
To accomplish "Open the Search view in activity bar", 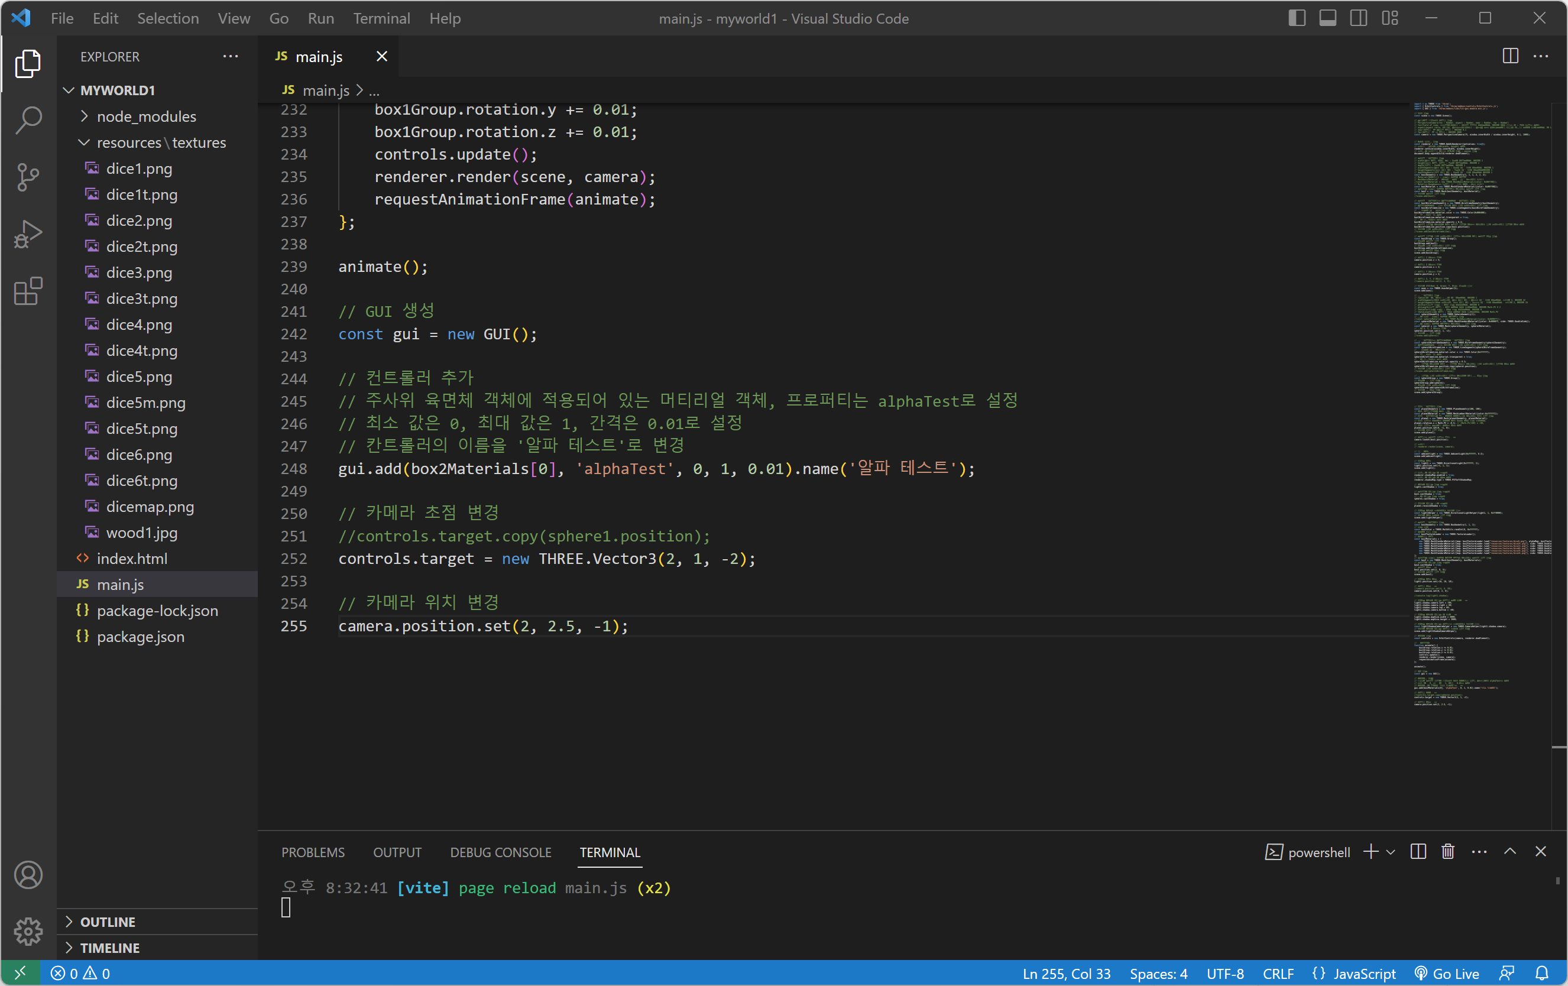I will 28,120.
